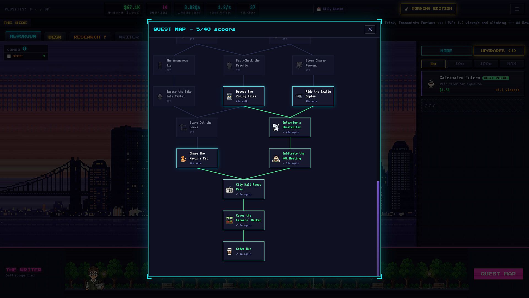
Task: Click the Farmers' Market stall icon
Action: tap(229, 220)
